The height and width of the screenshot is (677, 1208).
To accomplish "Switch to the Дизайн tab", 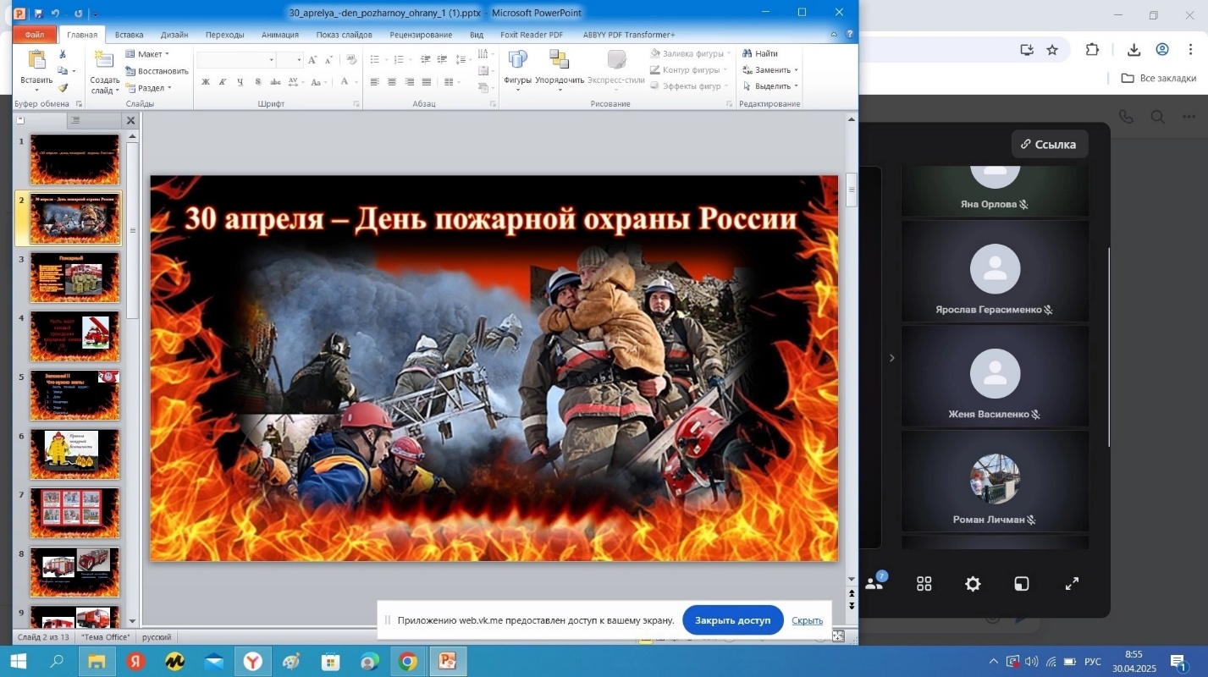I will tap(174, 35).
